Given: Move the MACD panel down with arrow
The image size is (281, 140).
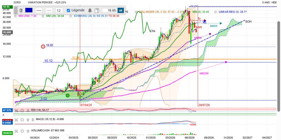Looking at the screenshot, I should point(33,120).
